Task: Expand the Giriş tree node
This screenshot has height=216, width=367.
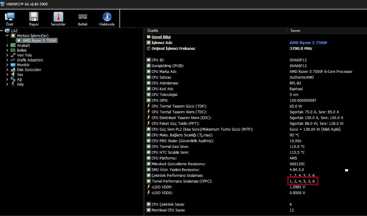Action: pyautogui.click(x=7, y=84)
